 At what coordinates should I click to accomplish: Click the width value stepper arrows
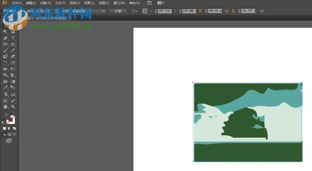pyautogui.click(x=206, y=11)
